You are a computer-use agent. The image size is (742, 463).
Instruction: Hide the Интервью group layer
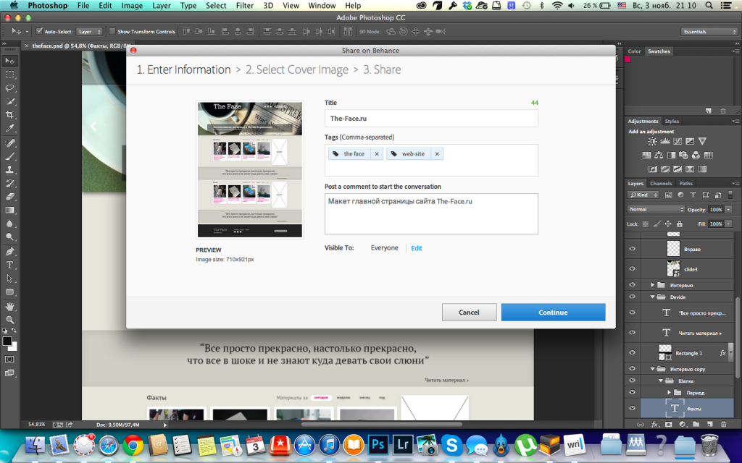(x=632, y=285)
